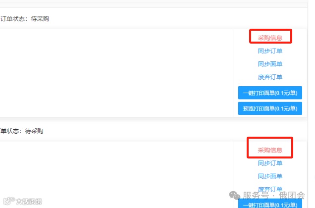Click first order's 订单状态:待采购 label
The image size is (315, 208).
[25, 19]
